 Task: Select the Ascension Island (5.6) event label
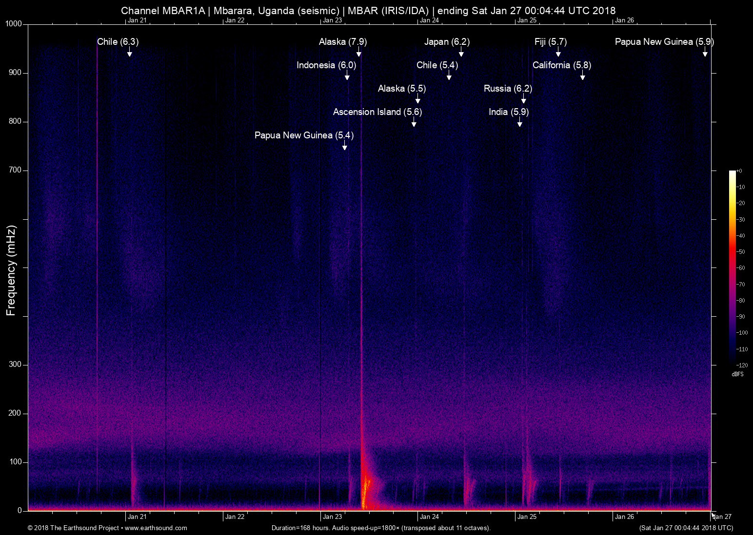coord(377,112)
